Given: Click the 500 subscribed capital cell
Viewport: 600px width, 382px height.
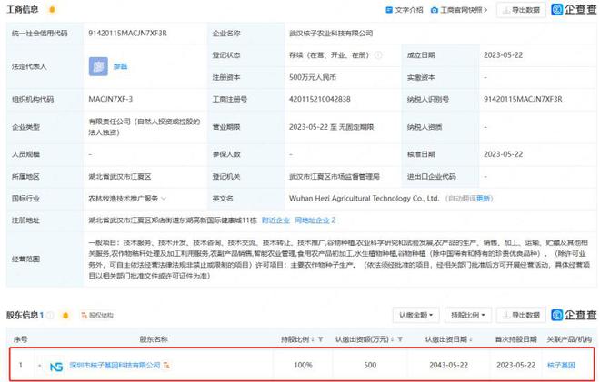Looking at the screenshot, I should [370, 365].
